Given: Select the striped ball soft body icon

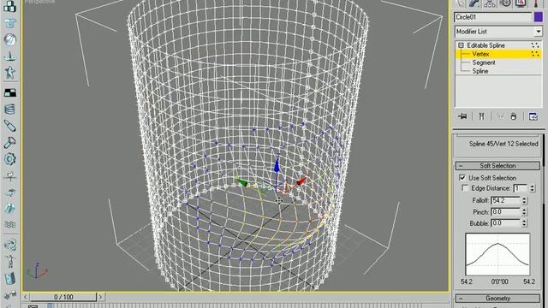Looking at the screenshot, I should (x=9, y=40).
